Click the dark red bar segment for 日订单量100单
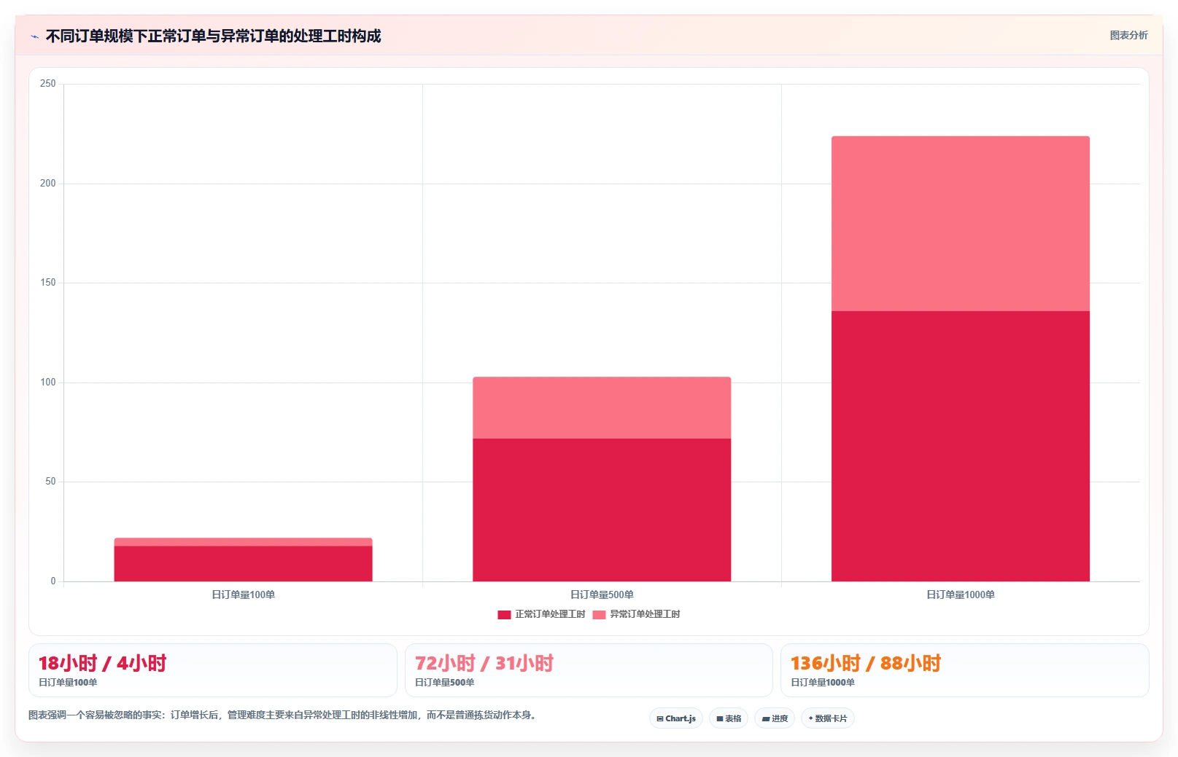1178x757 pixels. (x=243, y=563)
